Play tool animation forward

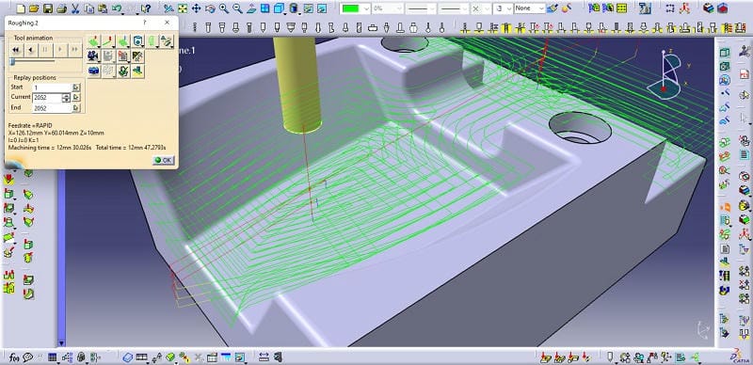(x=60, y=50)
